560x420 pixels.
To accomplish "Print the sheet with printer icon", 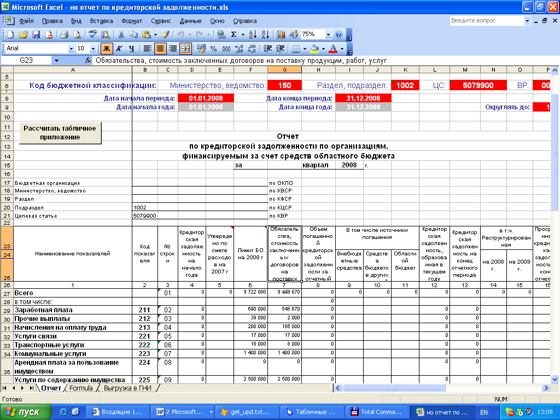I will (65, 34).
